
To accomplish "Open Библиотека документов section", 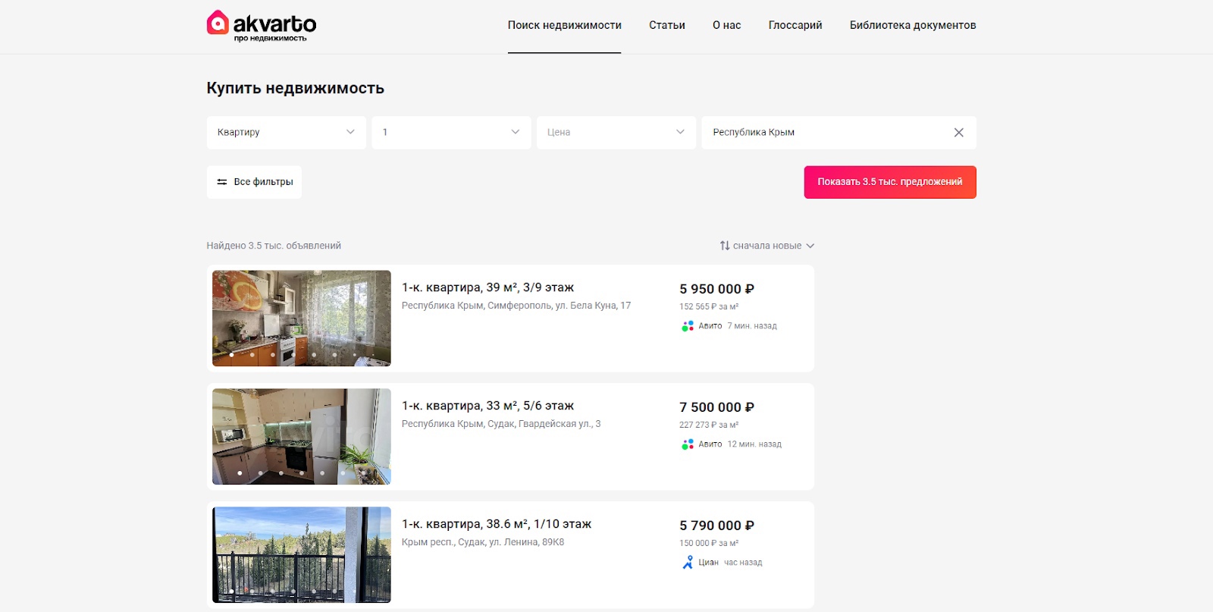I will (x=913, y=25).
